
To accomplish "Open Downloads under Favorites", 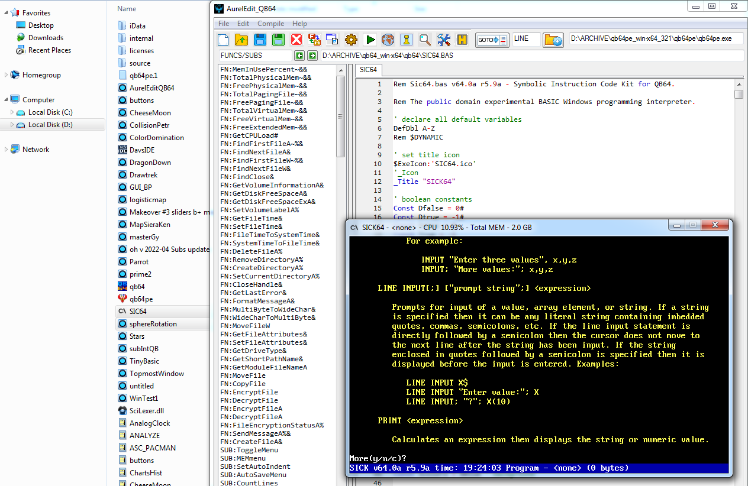I will 46,38.
